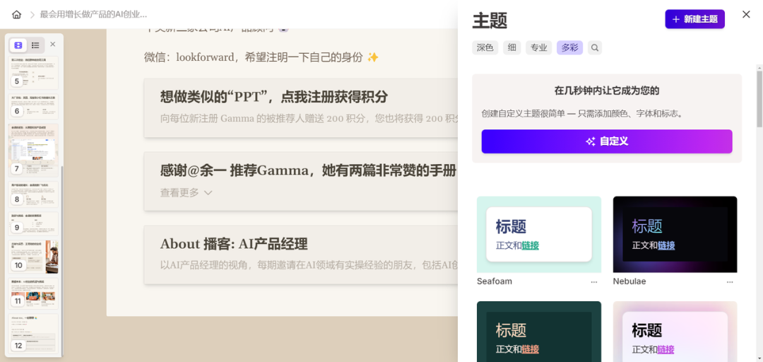Open Seafoam theme more options menu
Screen dimensions: 763x362
(x=593, y=281)
